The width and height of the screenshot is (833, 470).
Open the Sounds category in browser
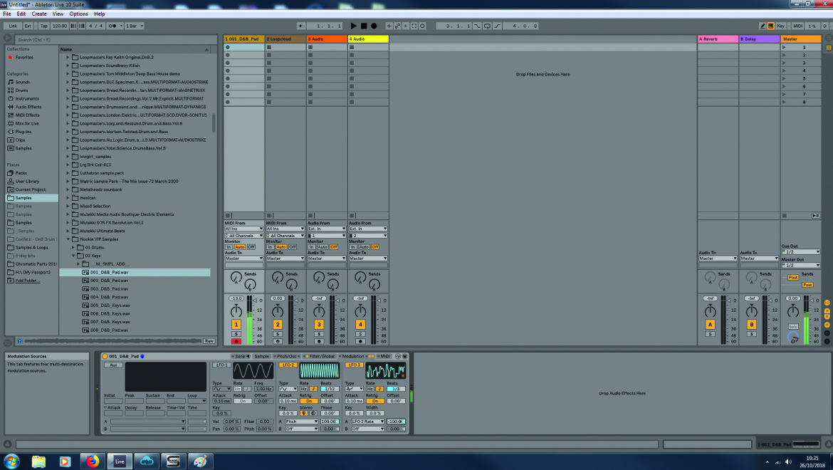(22, 82)
